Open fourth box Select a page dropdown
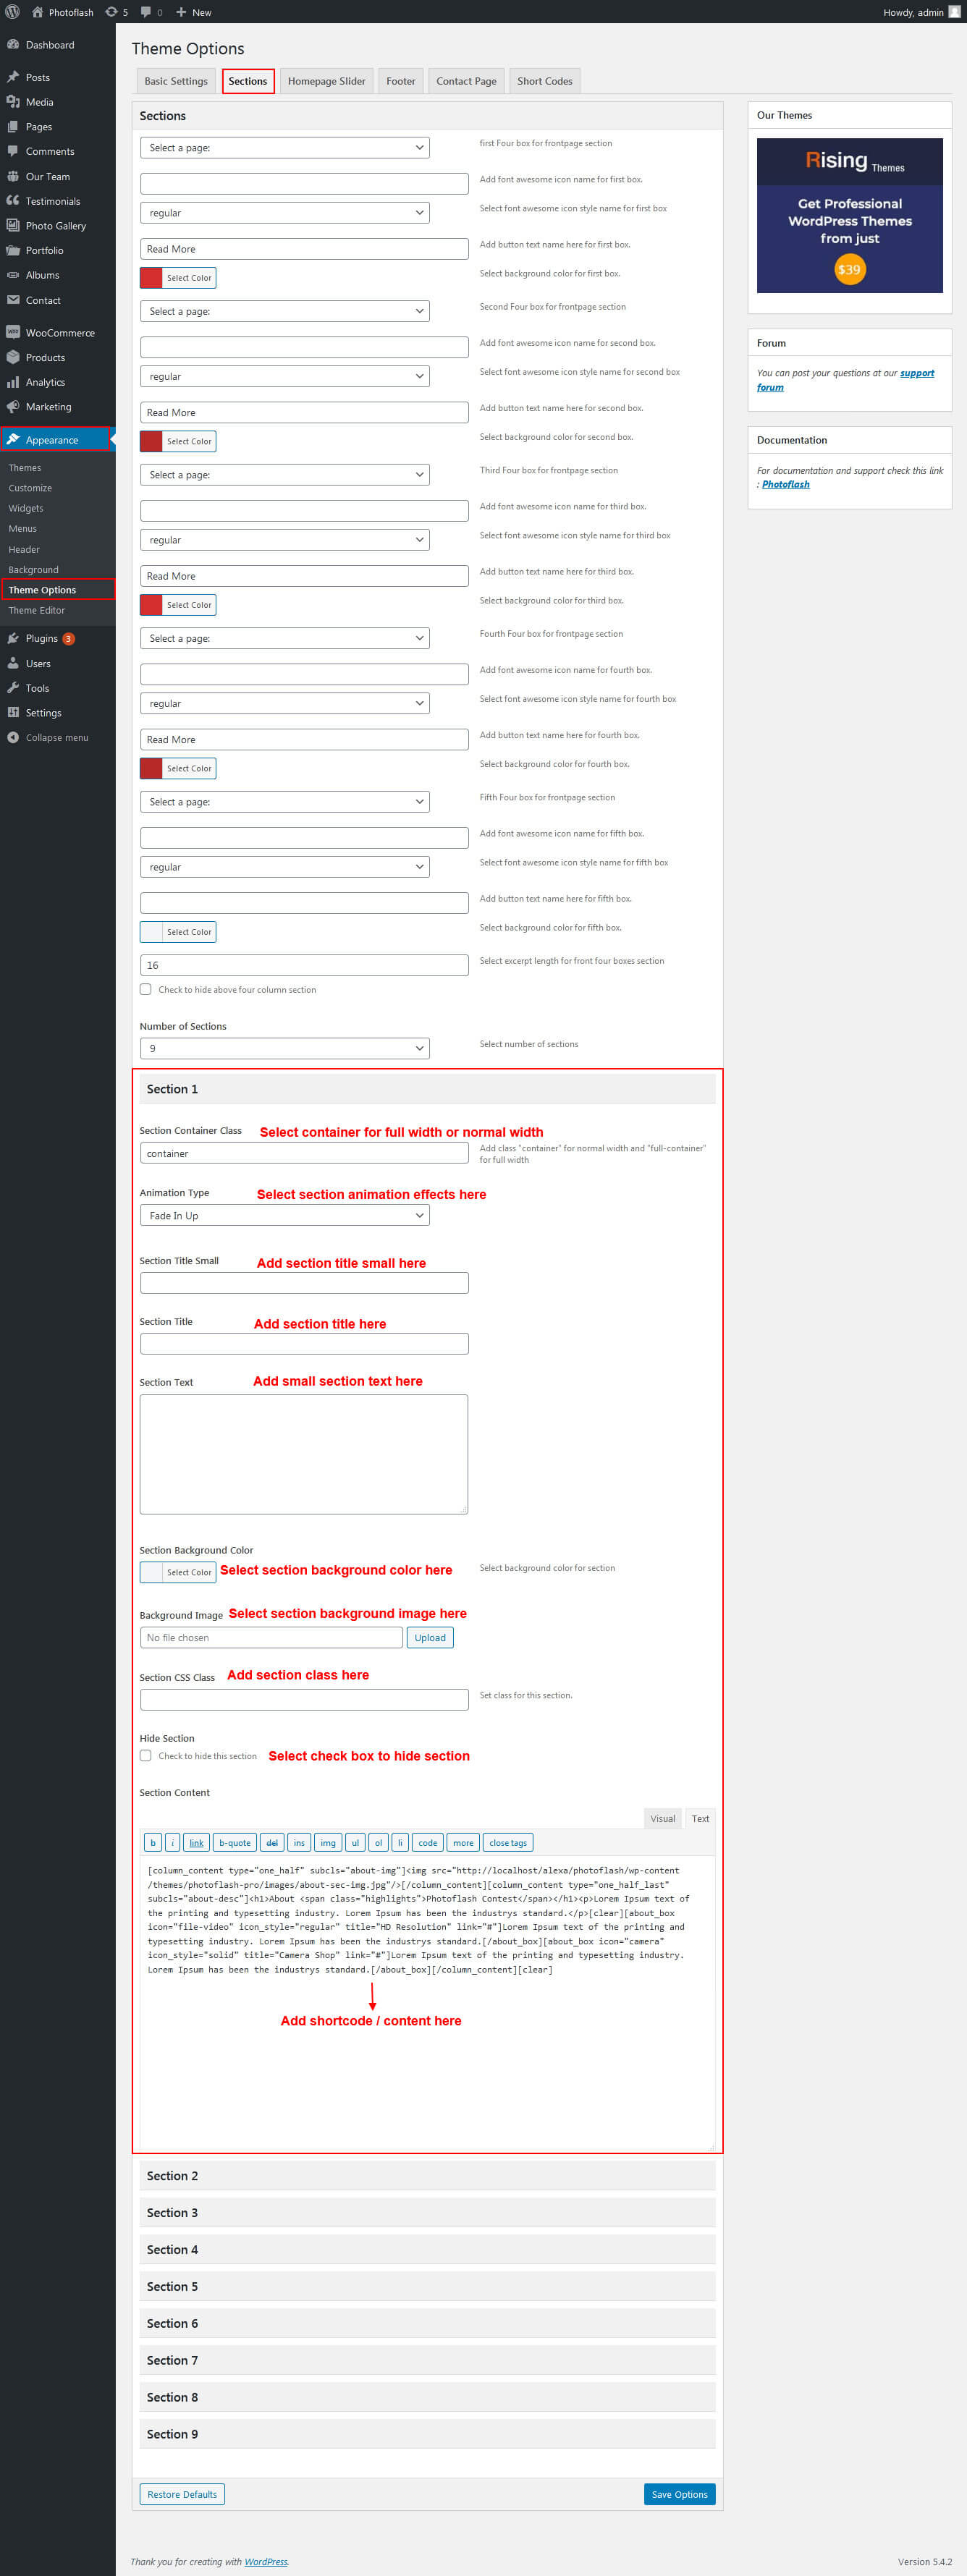The image size is (967, 2576). pos(285,638)
